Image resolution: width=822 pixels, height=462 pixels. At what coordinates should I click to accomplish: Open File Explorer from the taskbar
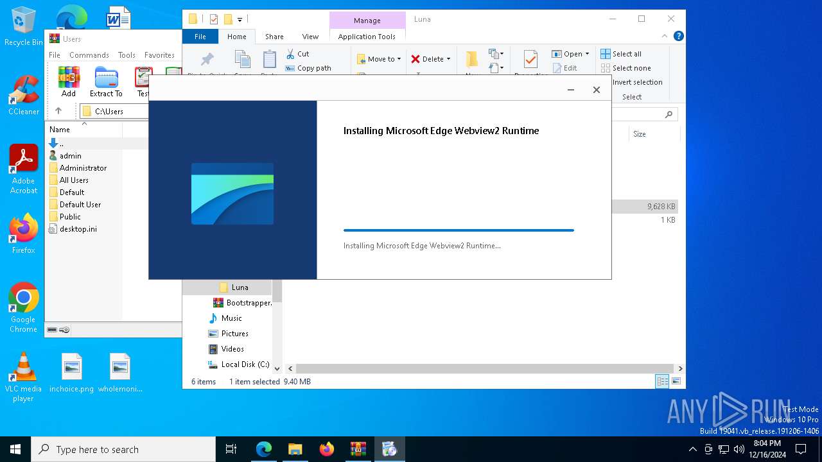[x=295, y=449]
